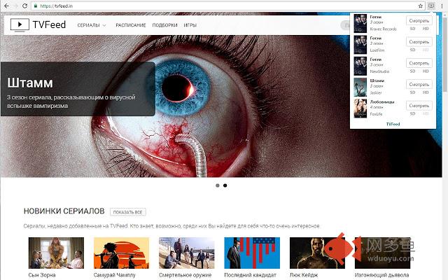Click Смотреть for Готэм LostFilm

(x=419, y=42)
